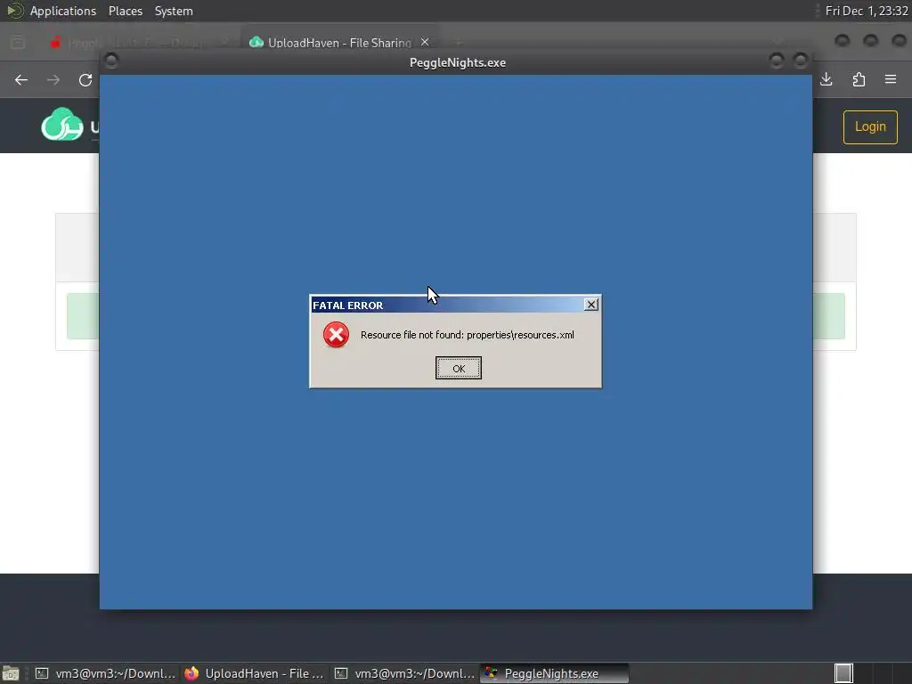Click the FATAL ERROR title bar text

click(x=348, y=305)
